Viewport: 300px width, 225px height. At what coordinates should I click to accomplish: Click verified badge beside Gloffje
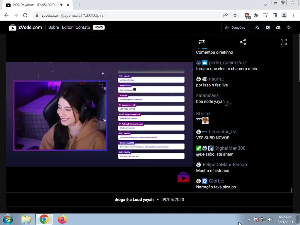[x=205, y=181]
